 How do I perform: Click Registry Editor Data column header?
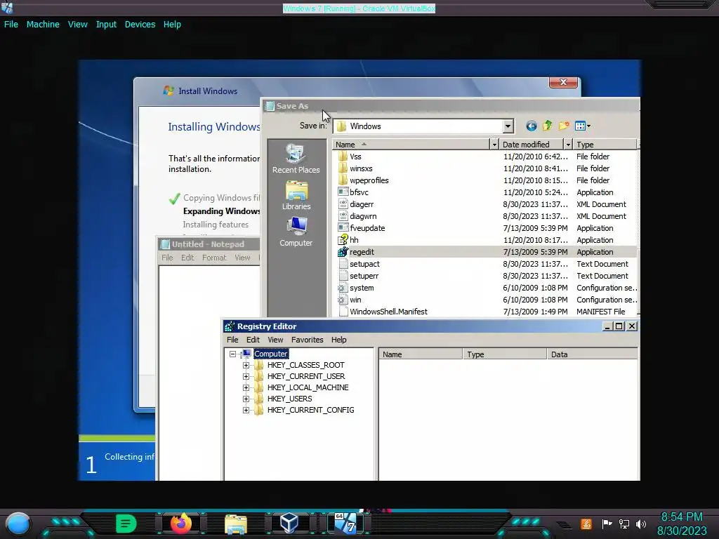point(592,354)
